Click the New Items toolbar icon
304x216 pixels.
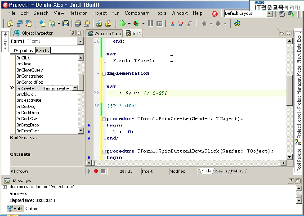(42, 23)
